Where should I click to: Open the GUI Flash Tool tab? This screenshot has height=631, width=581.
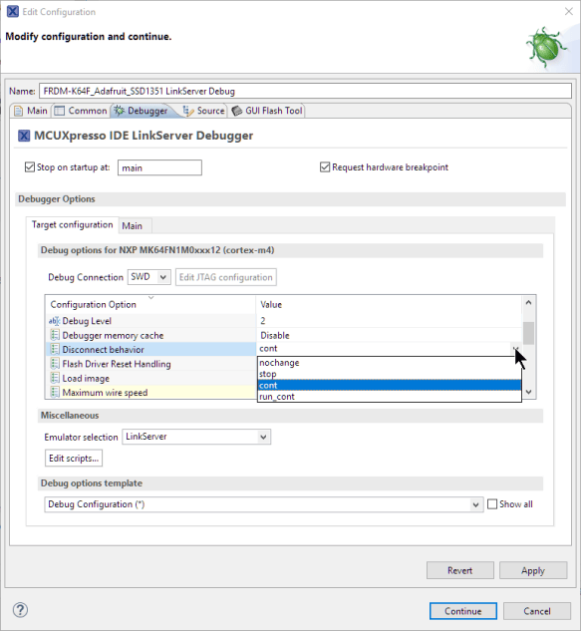tap(267, 111)
